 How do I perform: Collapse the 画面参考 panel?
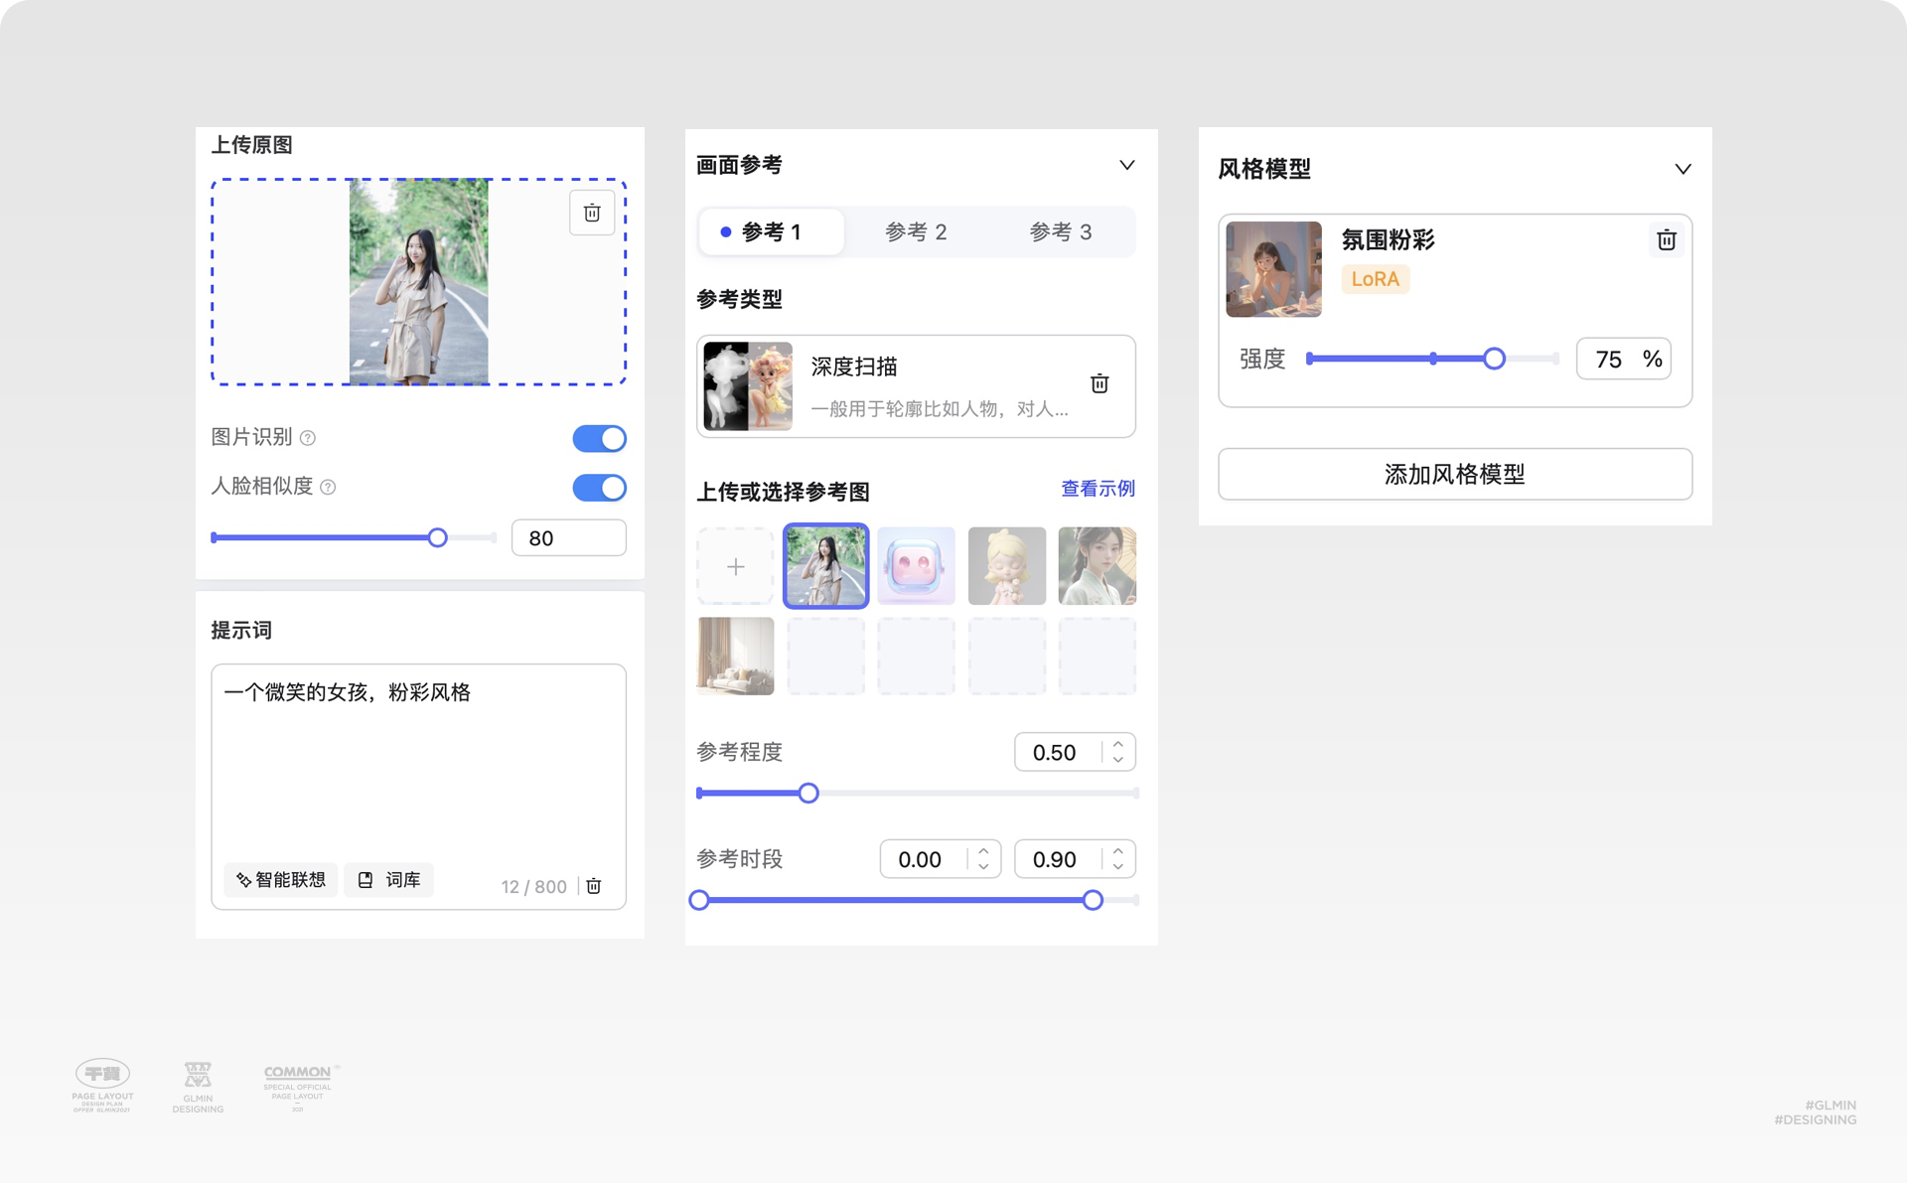click(1126, 165)
